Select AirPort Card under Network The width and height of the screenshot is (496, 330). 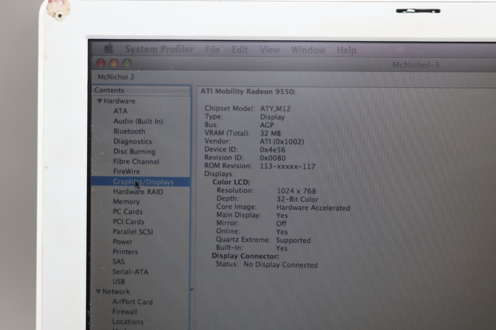click(132, 302)
